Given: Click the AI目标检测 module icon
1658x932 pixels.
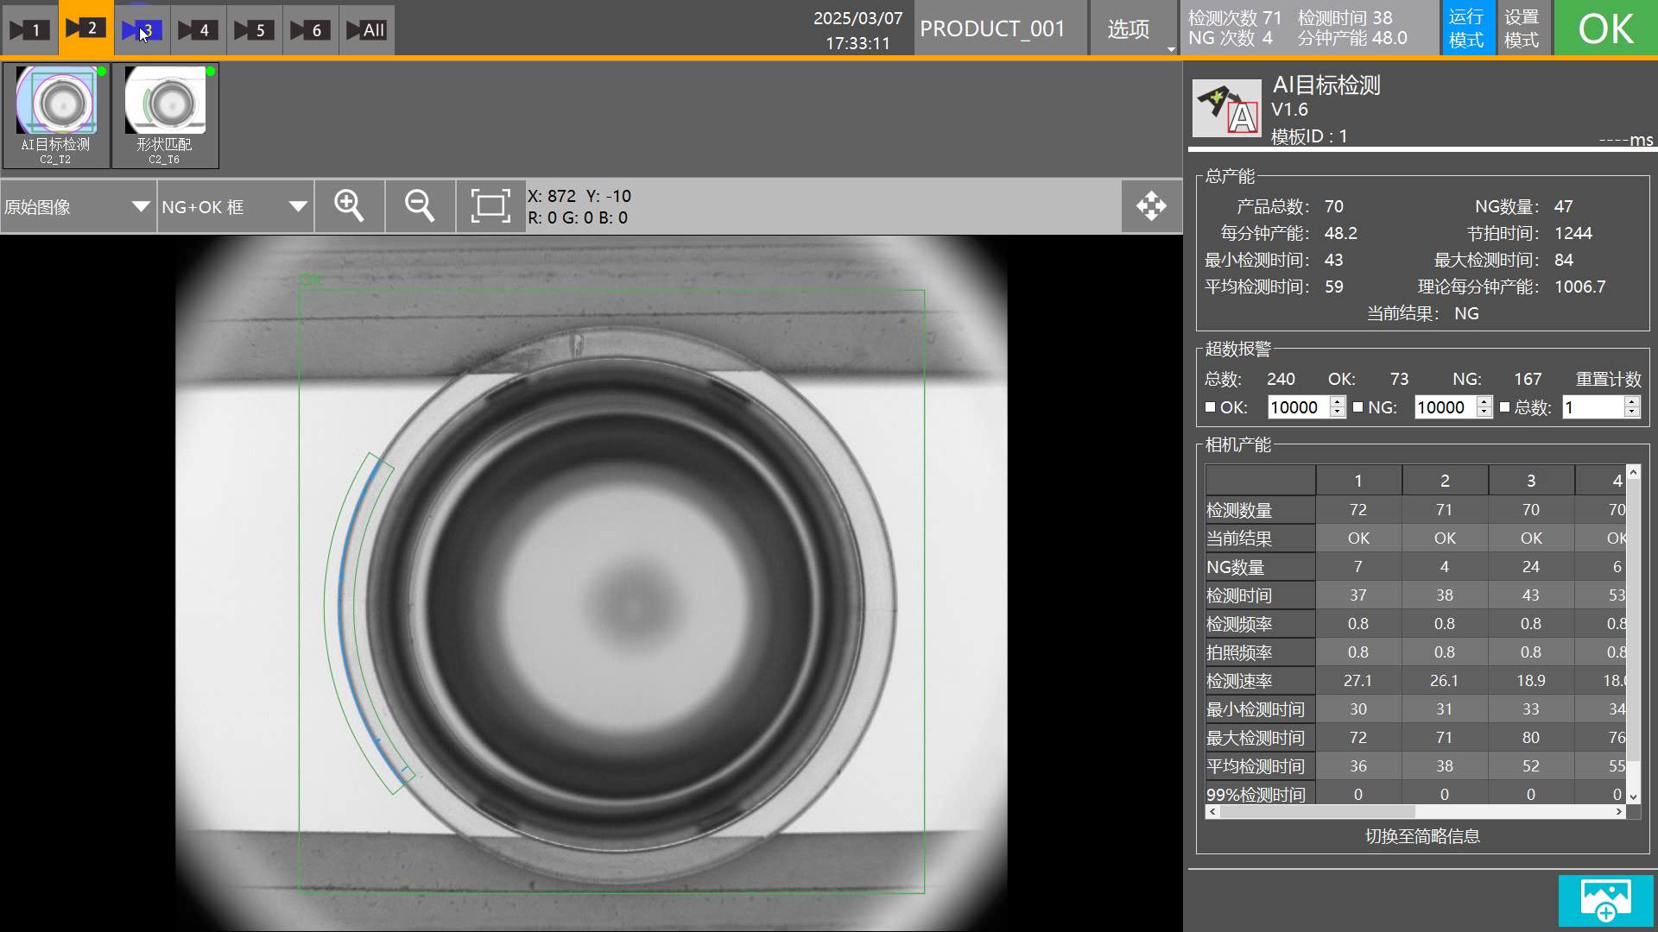Looking at the screenshot, I should point(1226,109).
